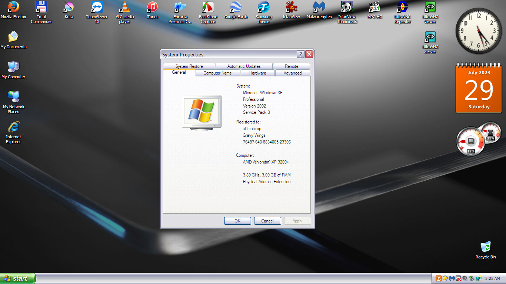This screenshot has height=284, width=506.
Task: Click the OK button
Action: click(x=237, y=221)
